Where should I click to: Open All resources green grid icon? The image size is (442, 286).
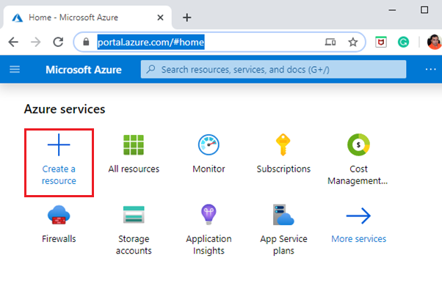click(134, 145)
